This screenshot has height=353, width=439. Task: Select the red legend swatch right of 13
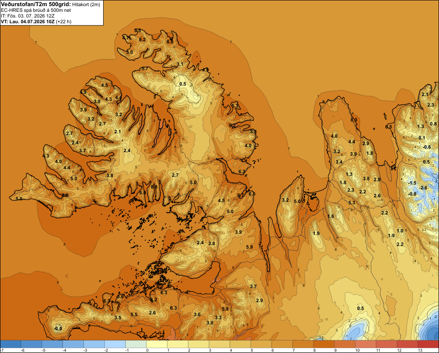[x=428, y=344]
